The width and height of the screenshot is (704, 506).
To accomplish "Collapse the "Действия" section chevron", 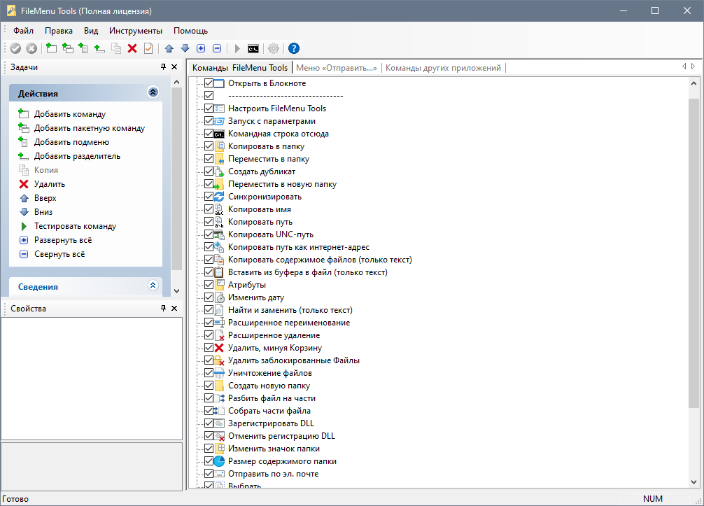I will [153, 92].
